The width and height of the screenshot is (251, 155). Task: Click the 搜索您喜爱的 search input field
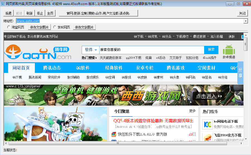tap(151, 50)
